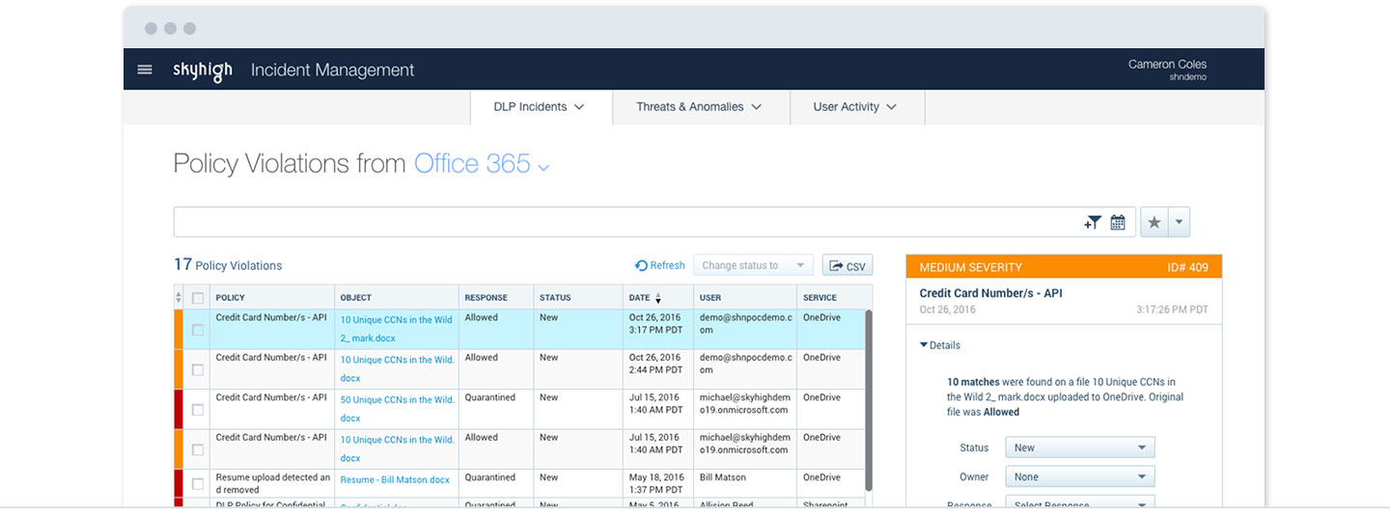Screen dimensions: 1390x514
Task: Sort table by Date column arrow
Action: pos(658,298)
